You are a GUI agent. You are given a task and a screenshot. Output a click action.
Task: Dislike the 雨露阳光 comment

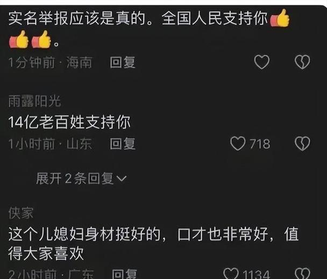point(302,144)
